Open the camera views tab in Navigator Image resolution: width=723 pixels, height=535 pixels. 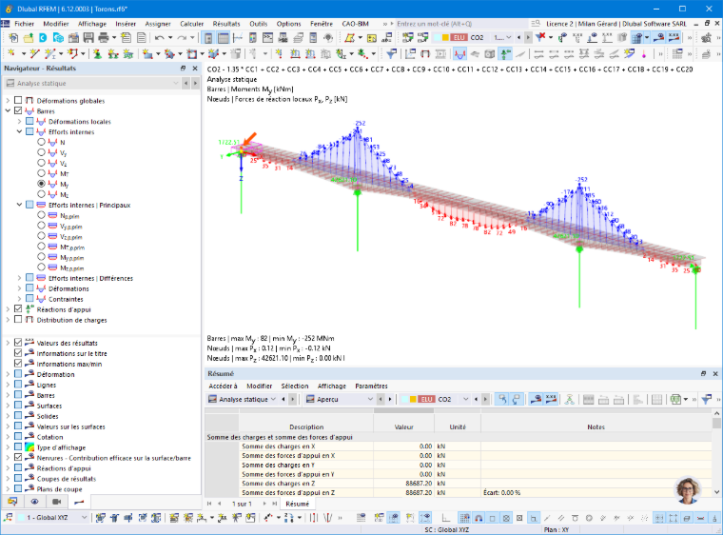click(57, 502)
